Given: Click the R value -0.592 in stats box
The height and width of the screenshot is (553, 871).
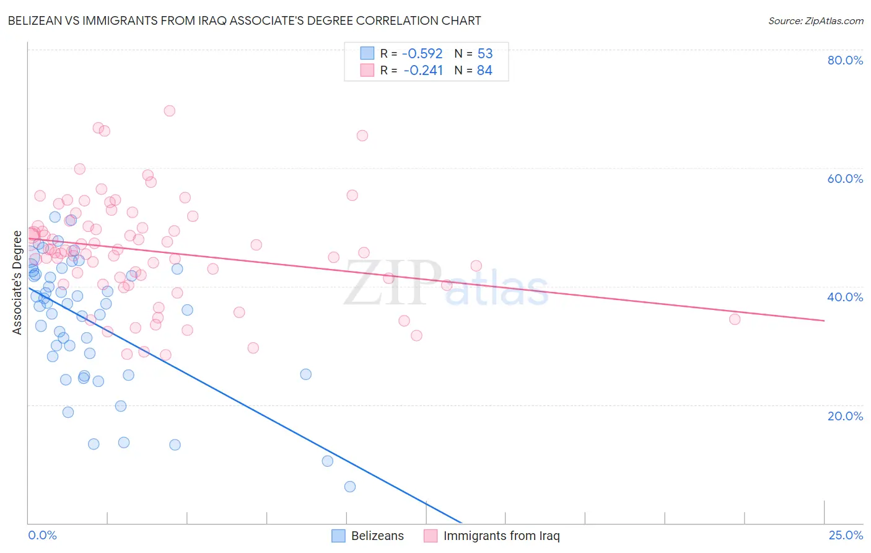Looking at the screenshot, I should pyautogui.click(x=422, y=53).
